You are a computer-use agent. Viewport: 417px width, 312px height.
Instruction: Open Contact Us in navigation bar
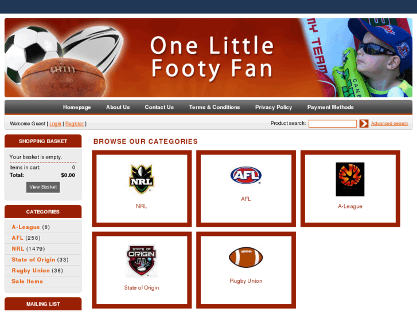point(159,107)
